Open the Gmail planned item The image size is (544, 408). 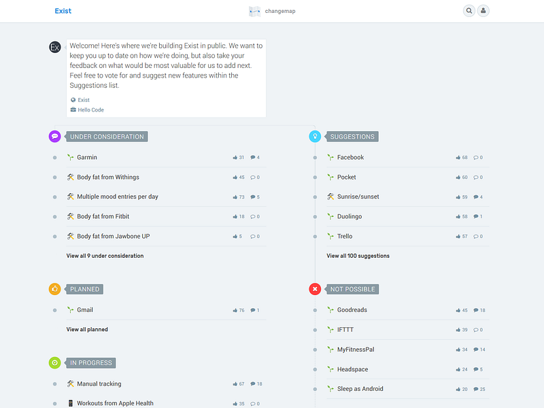pyautogui.click(x=85, y=310)
